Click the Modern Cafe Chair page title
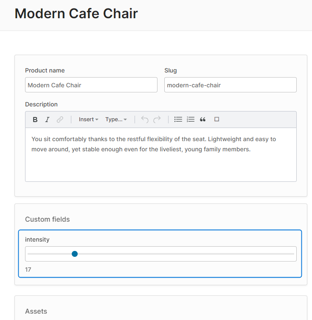 76,14
